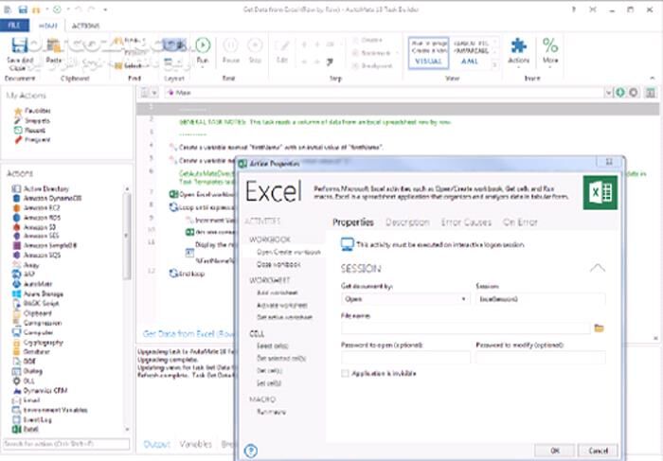Viewport: 663px width, 461px height.
Task: Click the File name input field
Action: (465, 328)
